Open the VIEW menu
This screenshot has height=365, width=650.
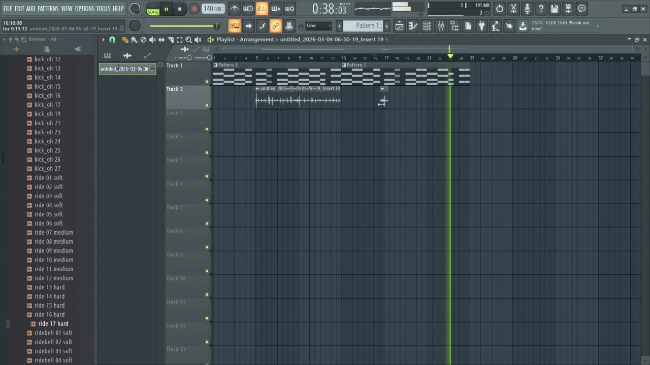click(67, 9)
